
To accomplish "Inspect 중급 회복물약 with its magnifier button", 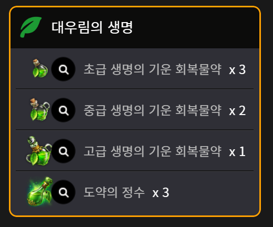I will point(64,110).
